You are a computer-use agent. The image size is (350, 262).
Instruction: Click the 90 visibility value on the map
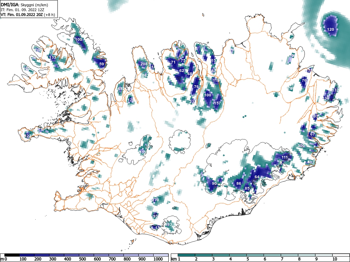[x=214, y=184]
